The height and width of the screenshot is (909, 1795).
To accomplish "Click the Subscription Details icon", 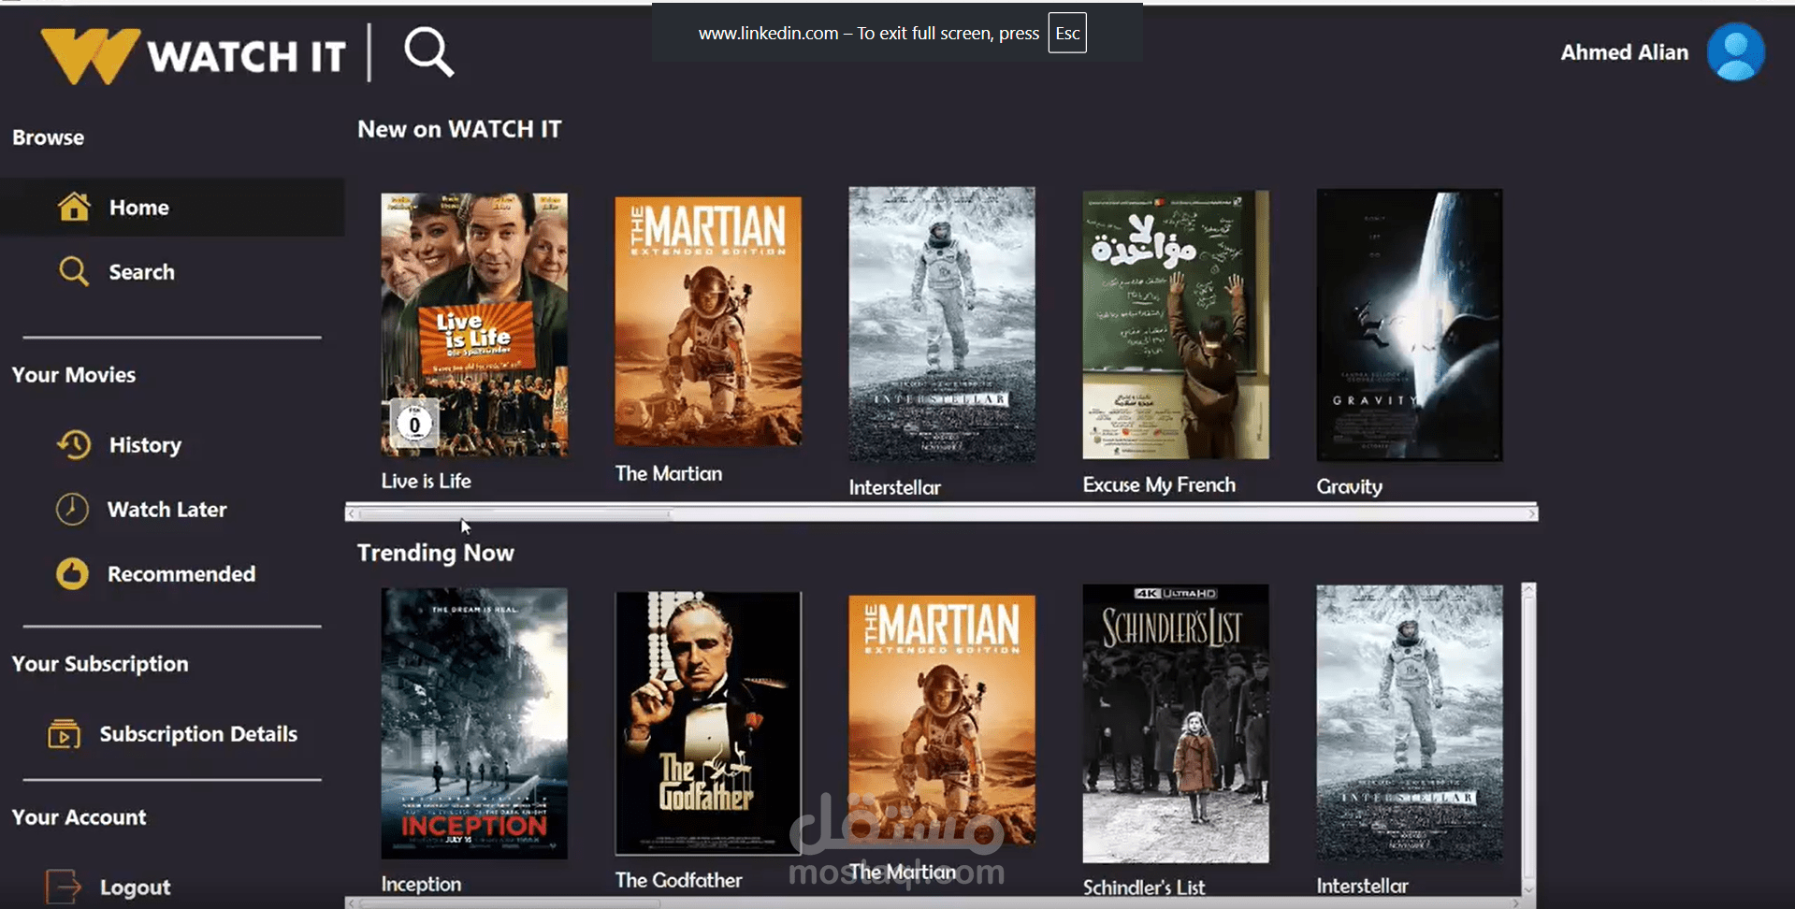I will tap(64, 734).
